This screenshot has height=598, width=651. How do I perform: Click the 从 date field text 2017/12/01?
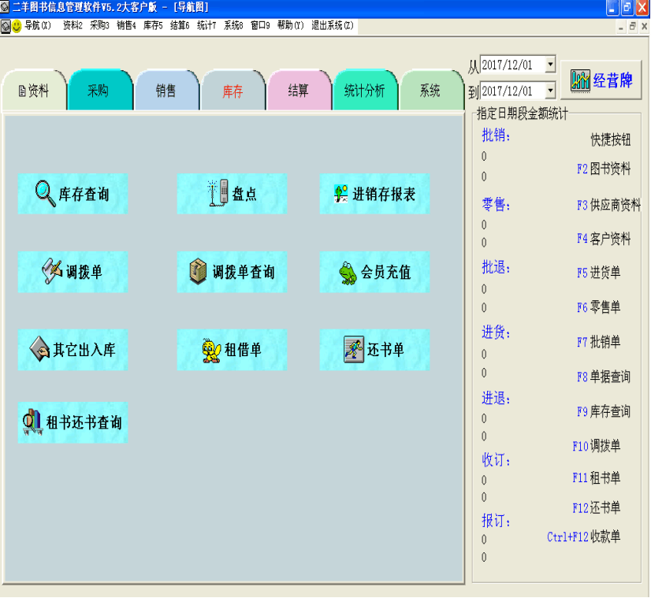[x=507, y=65]
